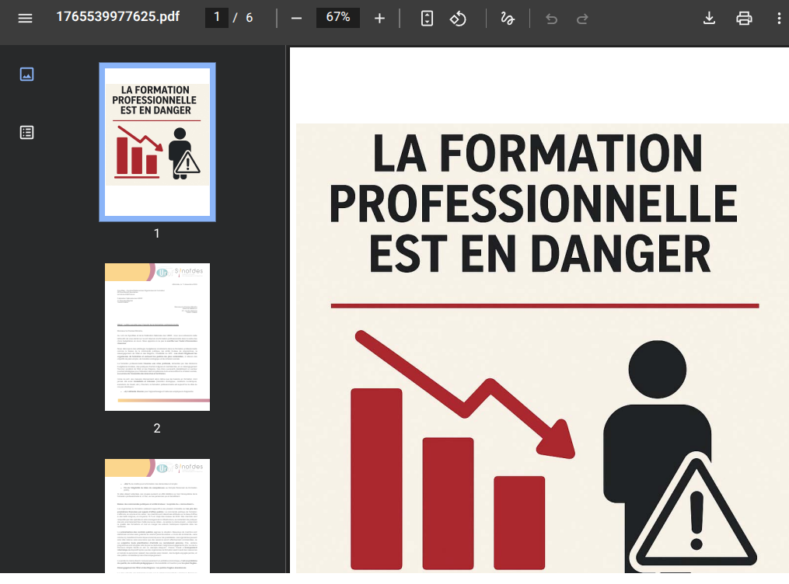Click the page number input field
The width and height of the screenshot is (789, 584).
217,17
